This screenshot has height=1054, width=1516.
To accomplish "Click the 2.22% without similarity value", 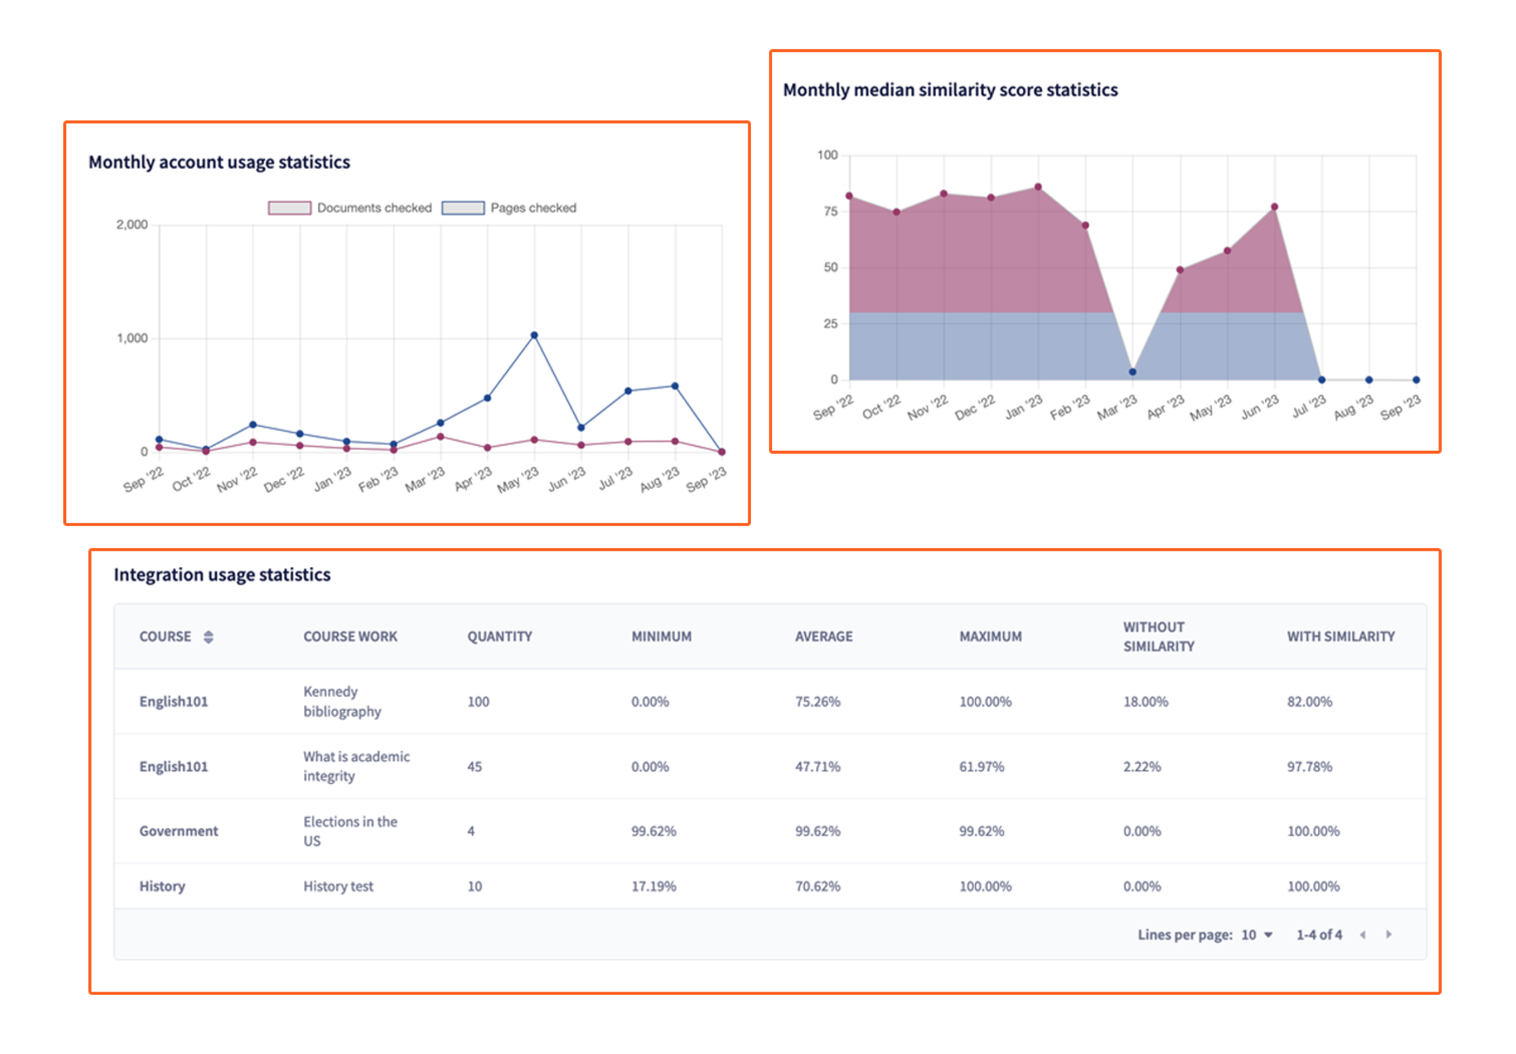I will click(x=1142, y=766).
